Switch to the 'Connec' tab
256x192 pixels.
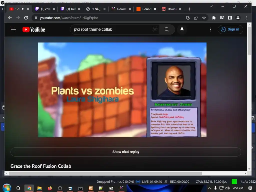[146, 9]
